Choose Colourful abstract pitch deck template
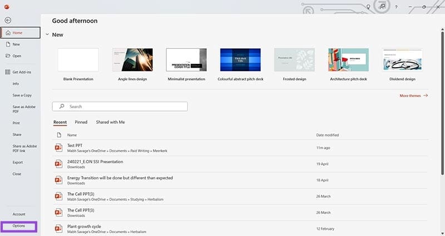The height and width of the screenshot is (236, 445). click(x=240, y=64)
